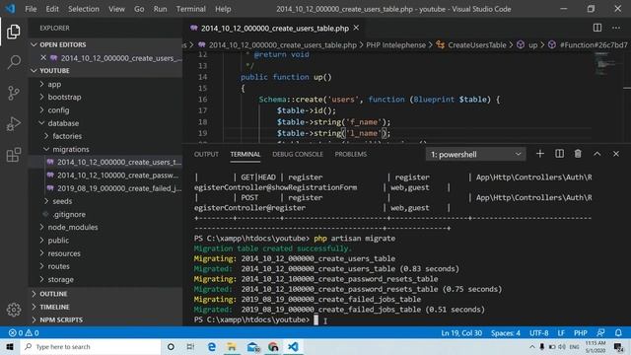Click the Windows search box on taskbar
This screenshot has width=631, height=355.
[x=91, y=346]
